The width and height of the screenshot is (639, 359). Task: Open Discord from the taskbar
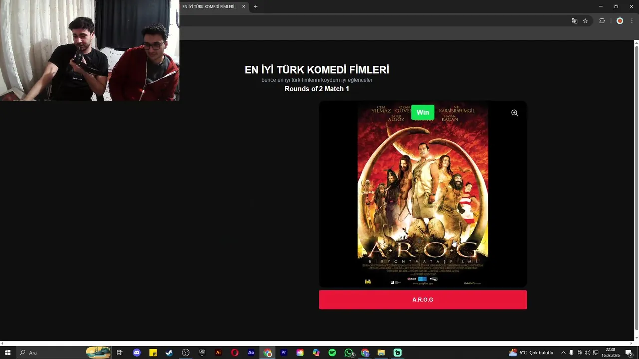pyautogui.click(x=137, y=353)
